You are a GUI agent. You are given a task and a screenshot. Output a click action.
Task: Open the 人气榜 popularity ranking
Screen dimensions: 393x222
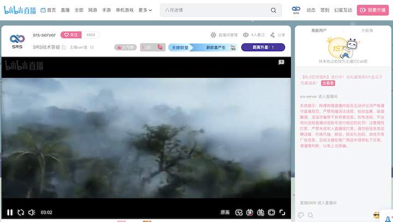125,47
